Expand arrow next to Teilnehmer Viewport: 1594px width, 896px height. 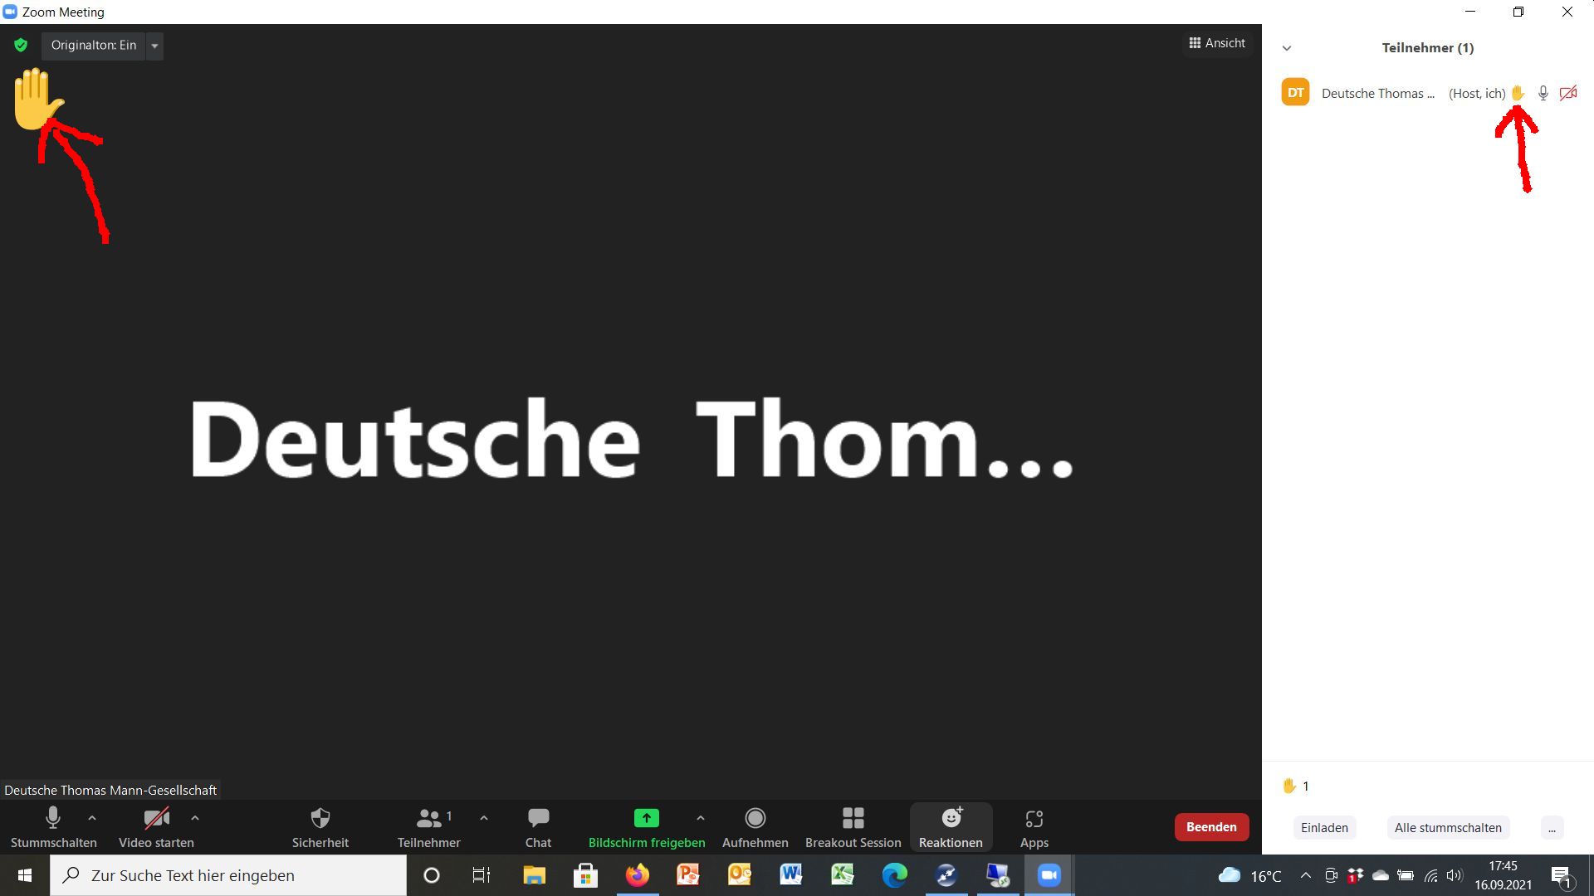[x=484, y=818]
